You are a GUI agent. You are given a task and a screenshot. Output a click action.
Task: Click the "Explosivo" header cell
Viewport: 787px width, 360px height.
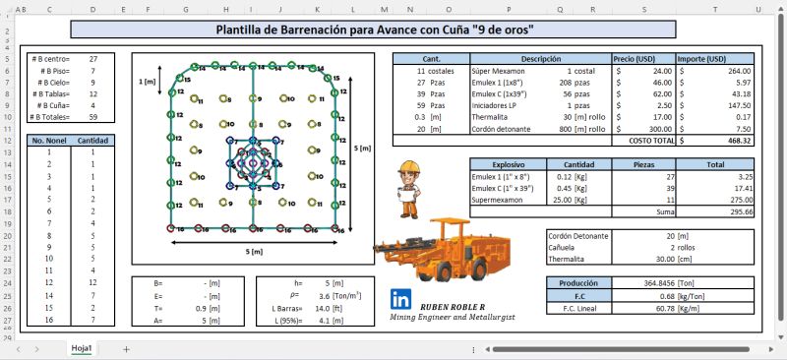point(509,164)
